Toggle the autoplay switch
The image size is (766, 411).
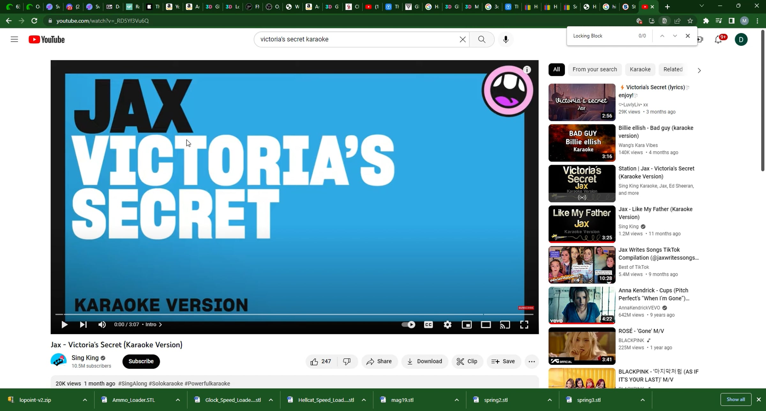408,324
